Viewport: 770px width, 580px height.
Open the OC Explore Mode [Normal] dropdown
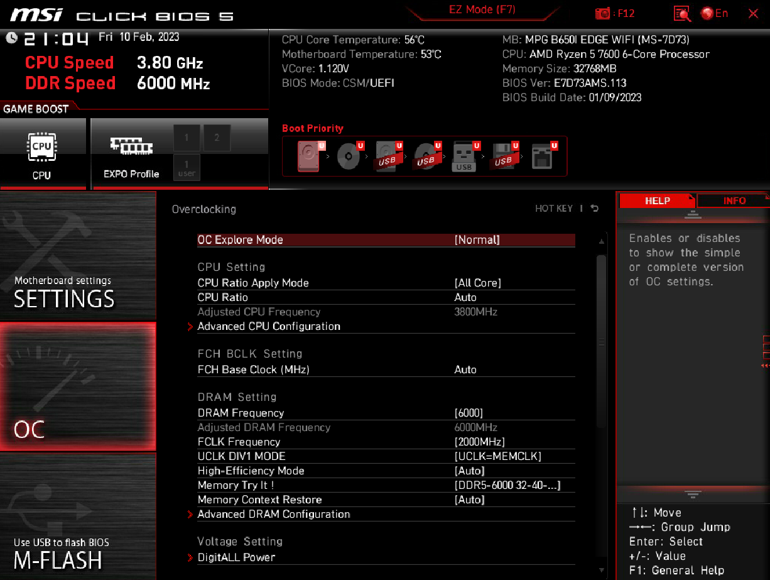click(386, 239)
